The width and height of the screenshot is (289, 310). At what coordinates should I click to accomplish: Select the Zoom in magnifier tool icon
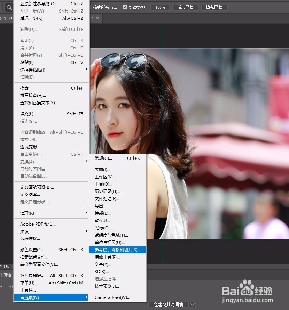9,8
